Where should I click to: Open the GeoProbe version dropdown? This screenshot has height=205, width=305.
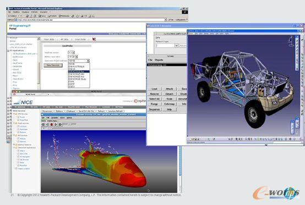pyautogui.click(x=71, y=52)
